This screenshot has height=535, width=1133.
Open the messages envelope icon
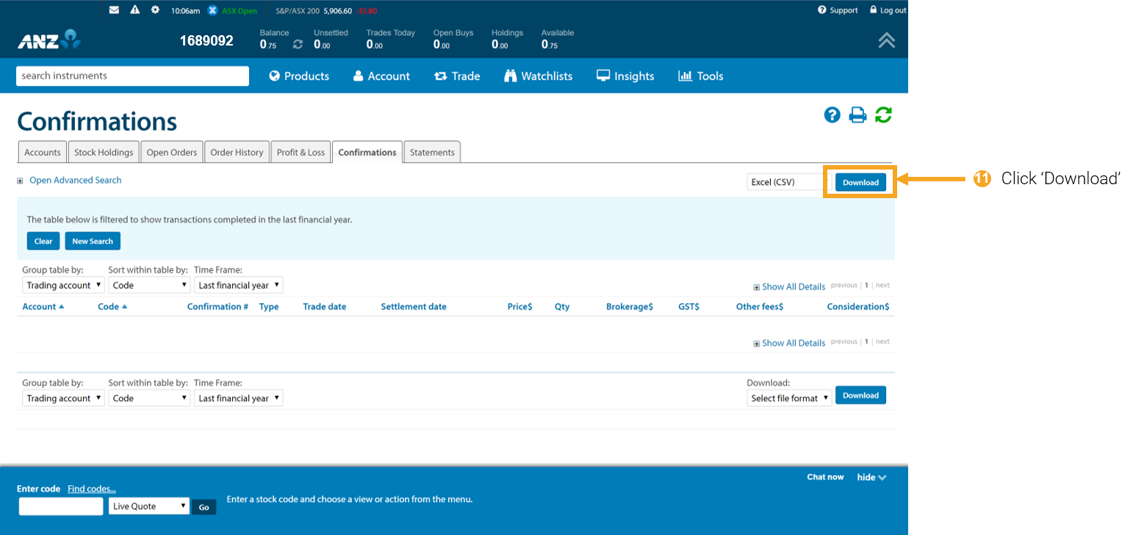pos(114,10)
